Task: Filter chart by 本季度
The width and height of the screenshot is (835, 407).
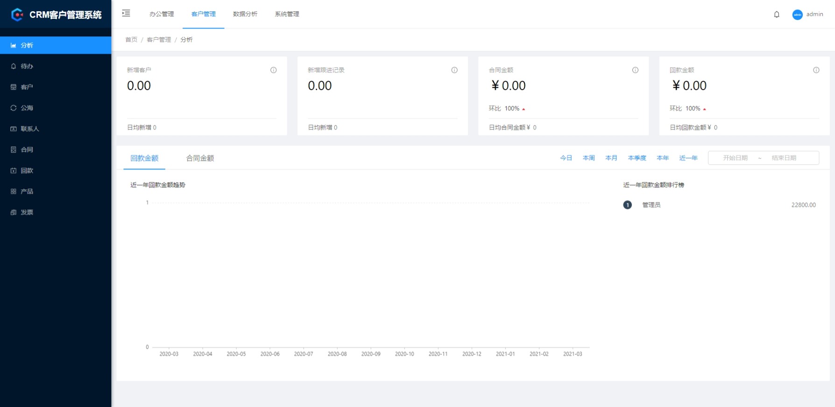Action: coord(637,158)
